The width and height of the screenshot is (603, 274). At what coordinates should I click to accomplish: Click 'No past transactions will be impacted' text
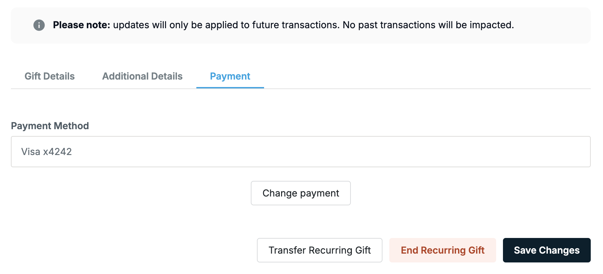click(x=428, y=25)
